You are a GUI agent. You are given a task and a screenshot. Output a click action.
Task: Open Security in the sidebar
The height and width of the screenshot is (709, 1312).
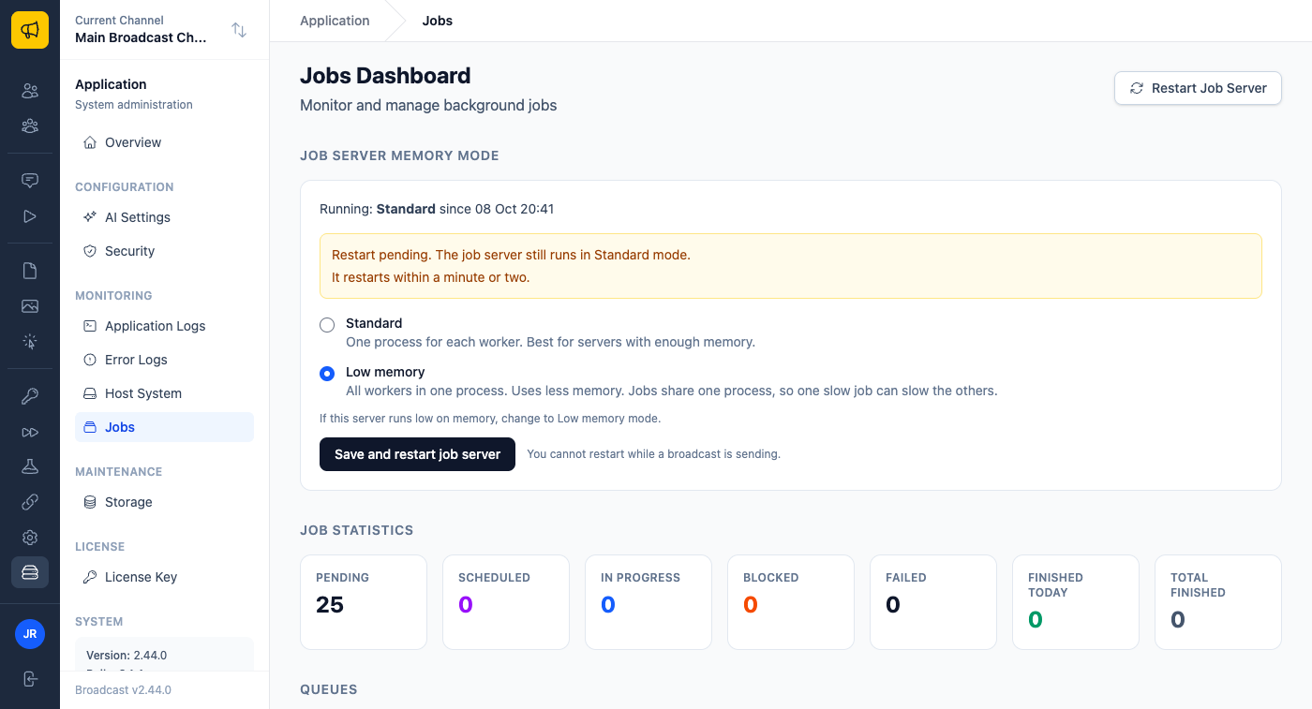pos(164,251)
